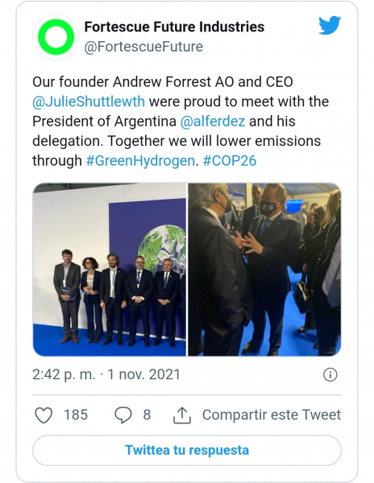The height and width of the screenshot is (483, 374).
Task: Click the share upload arrow icon
Action: [182, 415]
